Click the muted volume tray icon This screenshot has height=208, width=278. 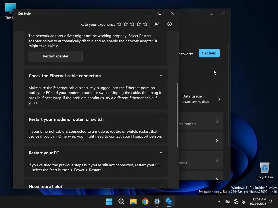pyautogui.click(x=243, y=201)
